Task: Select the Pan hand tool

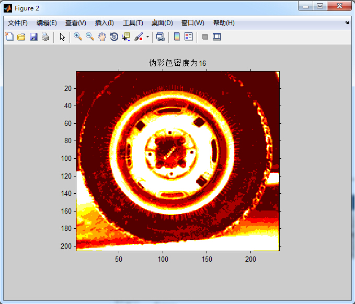Action: point(102,37)
